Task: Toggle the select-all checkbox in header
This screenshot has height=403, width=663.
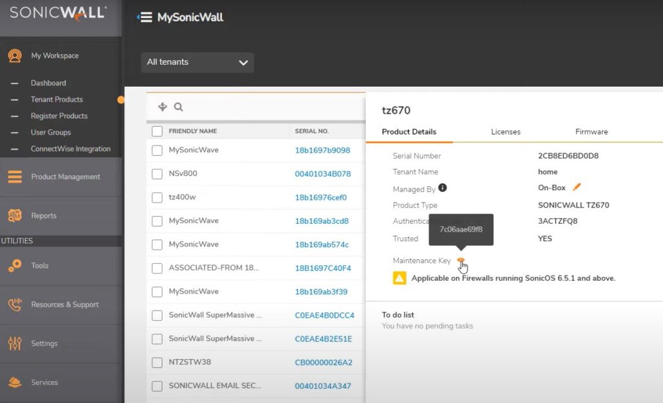Action: (x=157, y=131)
